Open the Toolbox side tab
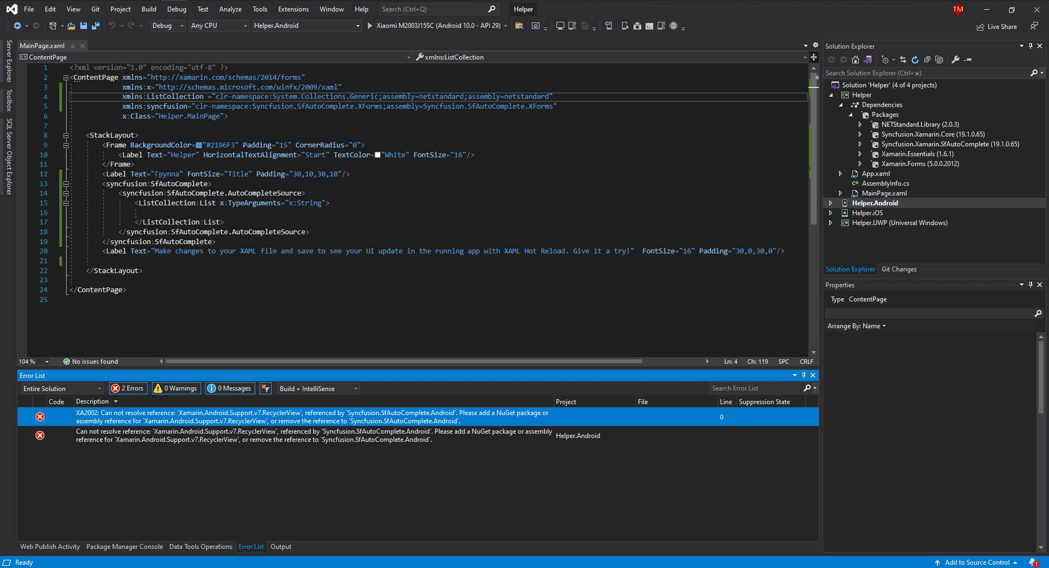Image resolution: width=1049 pixels, height=568 pixels. pos(9,100)
